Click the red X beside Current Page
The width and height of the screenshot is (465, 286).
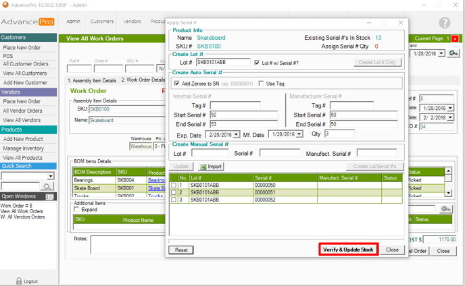click(456, 38)
